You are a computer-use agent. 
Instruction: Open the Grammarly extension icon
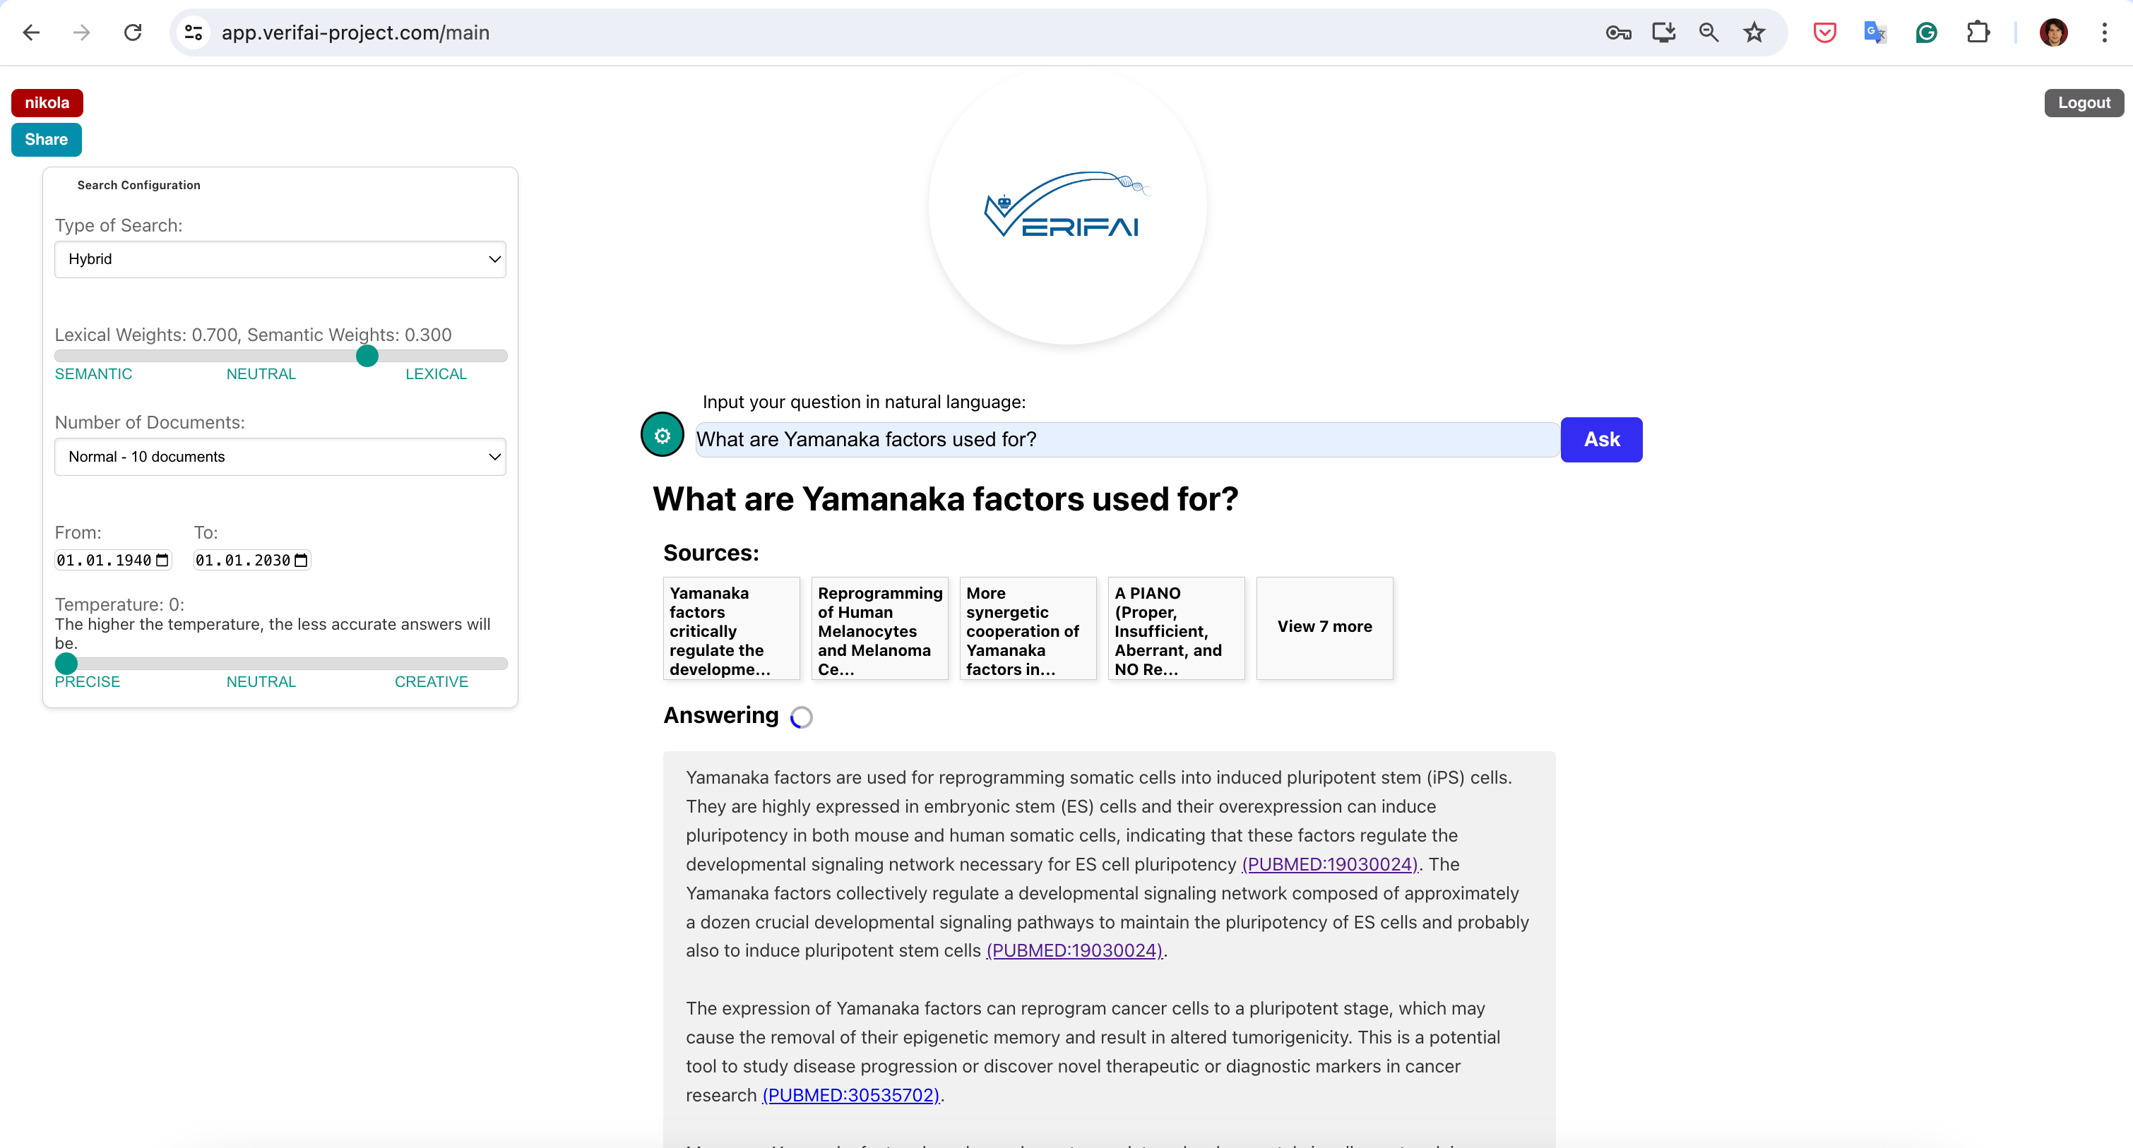[1926, 32]
